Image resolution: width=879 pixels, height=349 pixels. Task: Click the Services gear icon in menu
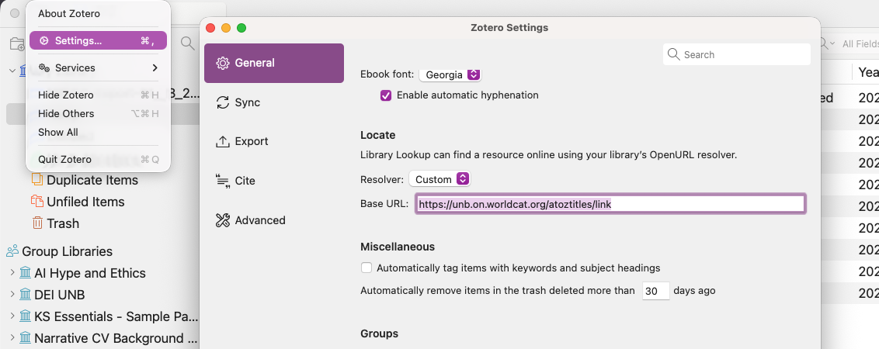[44, 67]
